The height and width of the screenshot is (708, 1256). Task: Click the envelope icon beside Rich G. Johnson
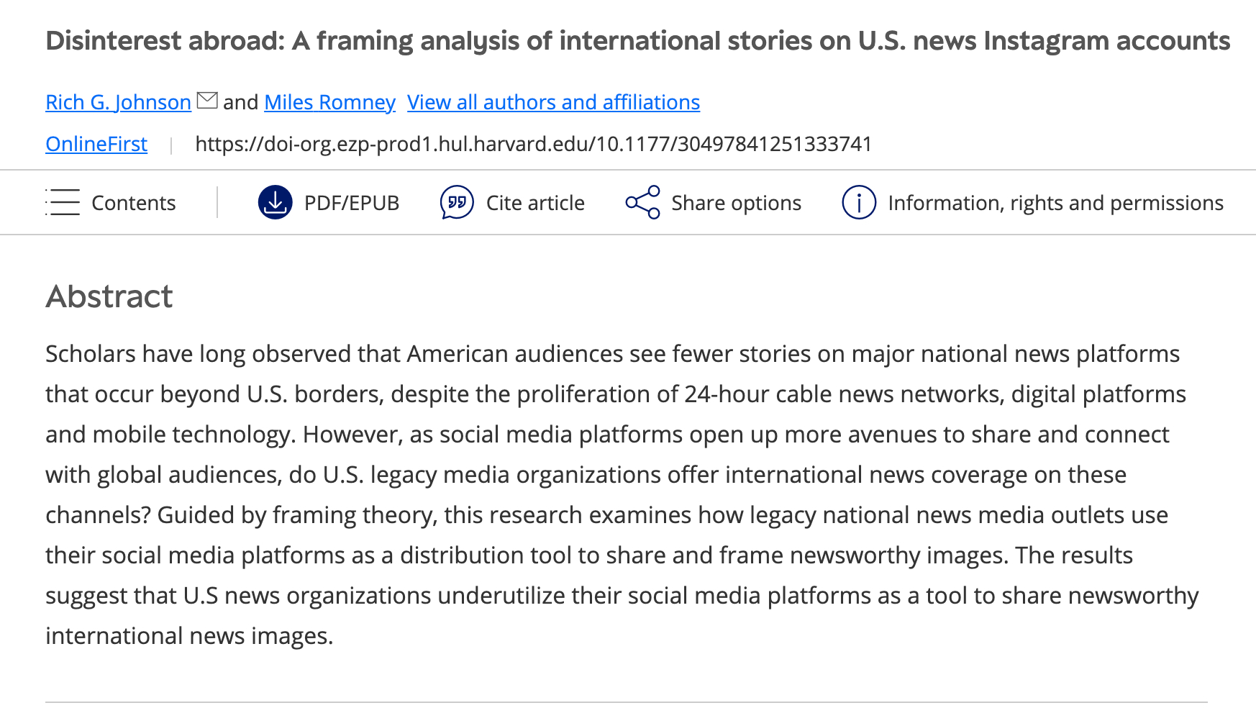coord(207,101)
